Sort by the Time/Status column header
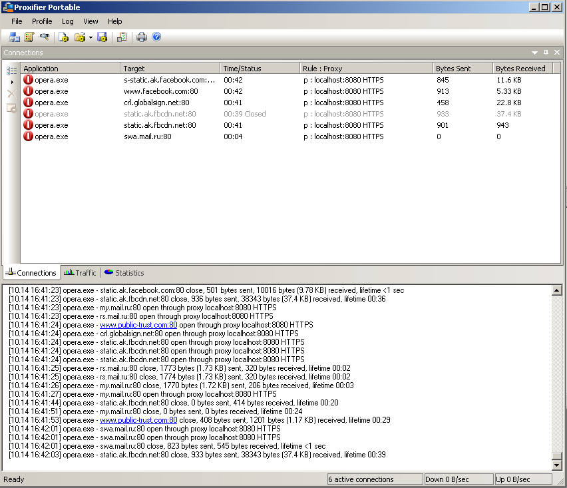 (x=260, y=69)
